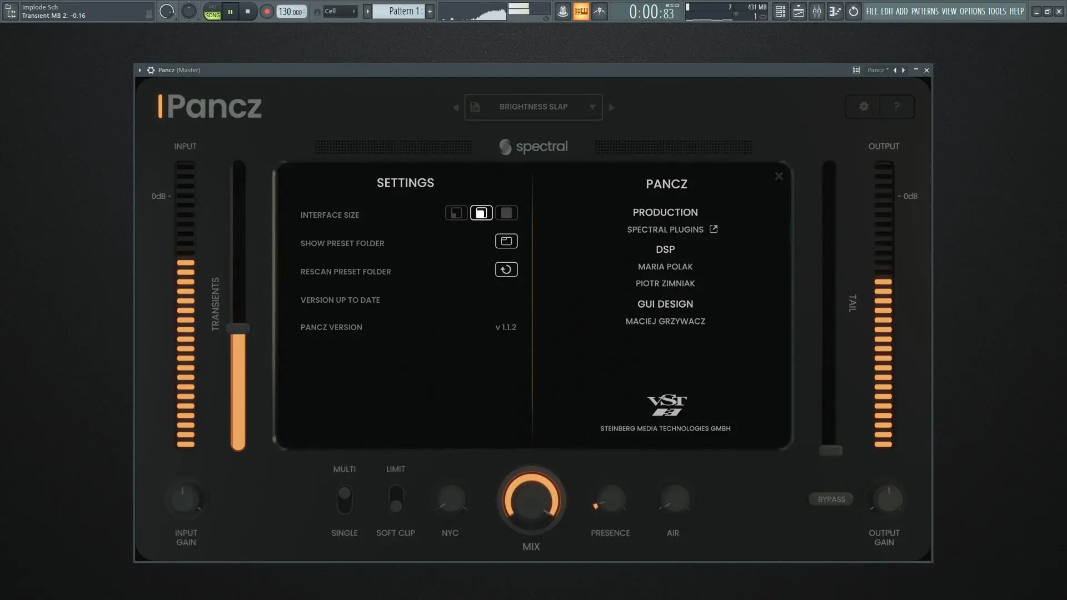Open the PATTERNS menu
Viewport: 1067px width, 600px height.
coord(924,11)
